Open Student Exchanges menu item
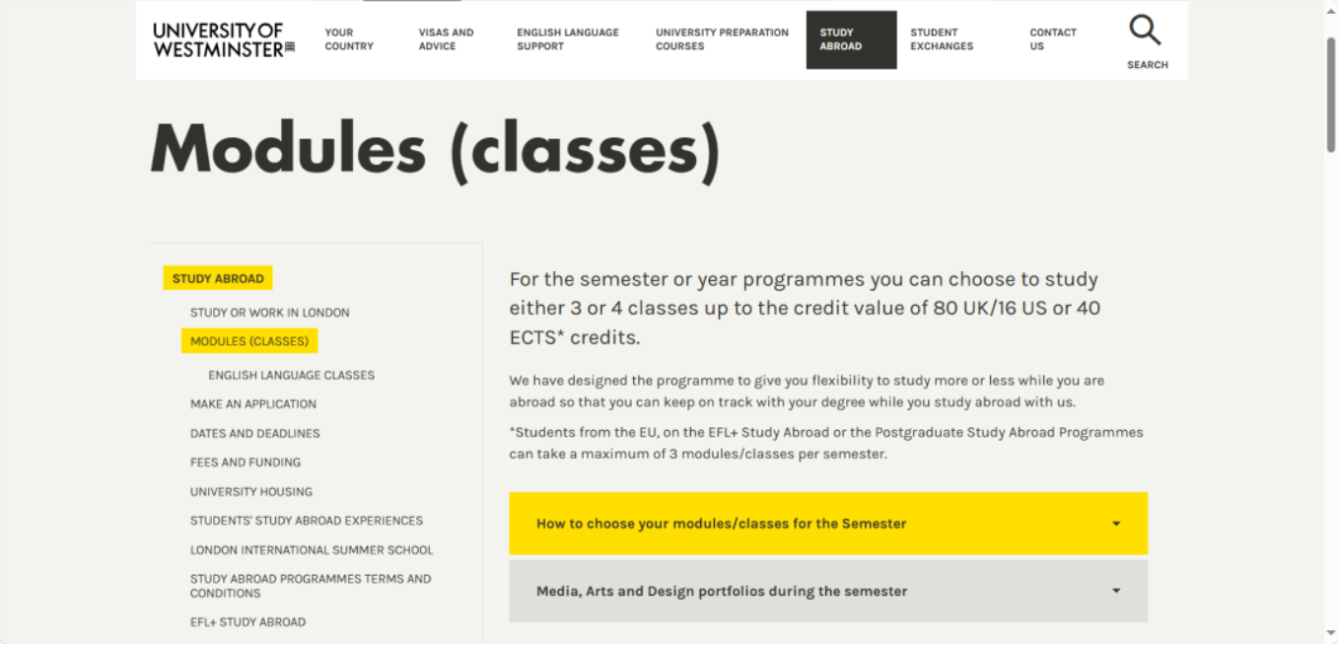 [x=942, y=39]
